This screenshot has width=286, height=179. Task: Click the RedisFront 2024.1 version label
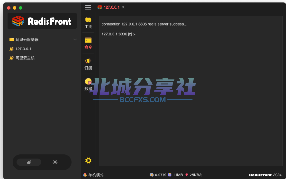tap(267, 175)
